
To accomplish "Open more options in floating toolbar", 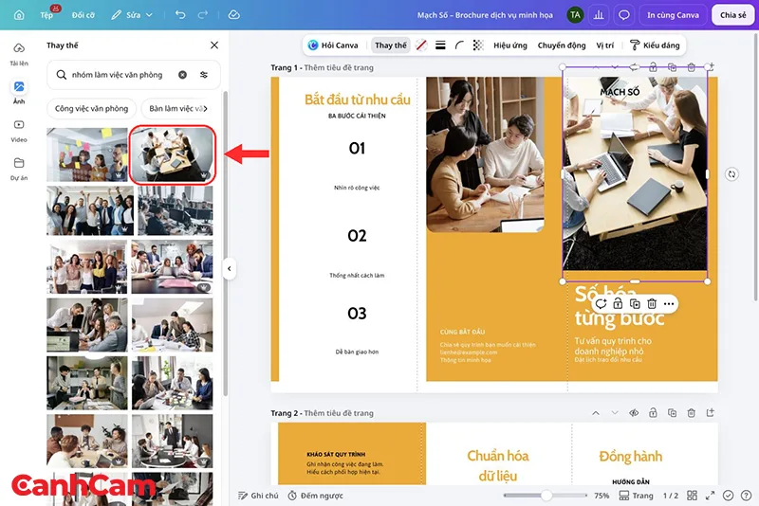I will [x=669, y=303].
